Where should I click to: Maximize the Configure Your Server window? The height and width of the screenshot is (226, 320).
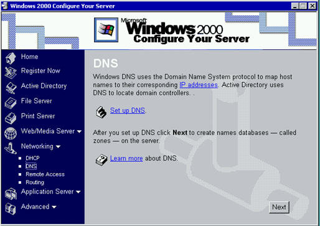[303, 6]
